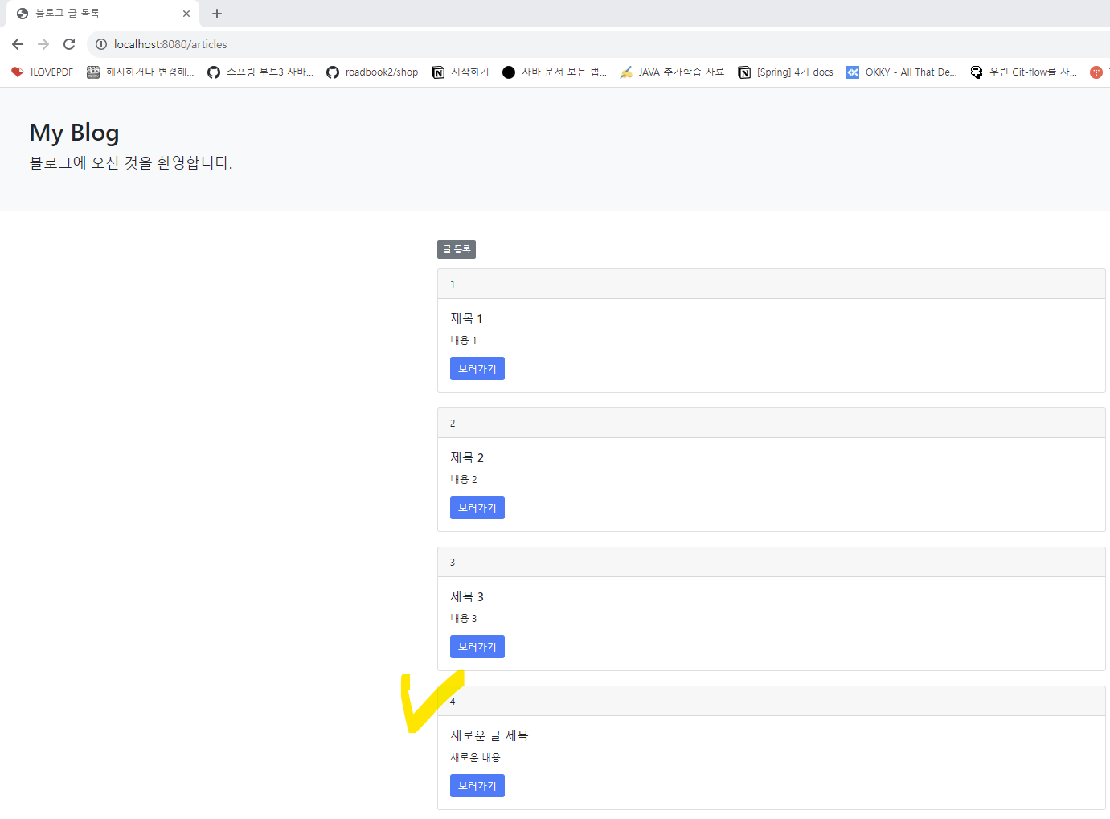
Task: Open the [Spring] 4기 docs bookmark
Action: point(785,72)
